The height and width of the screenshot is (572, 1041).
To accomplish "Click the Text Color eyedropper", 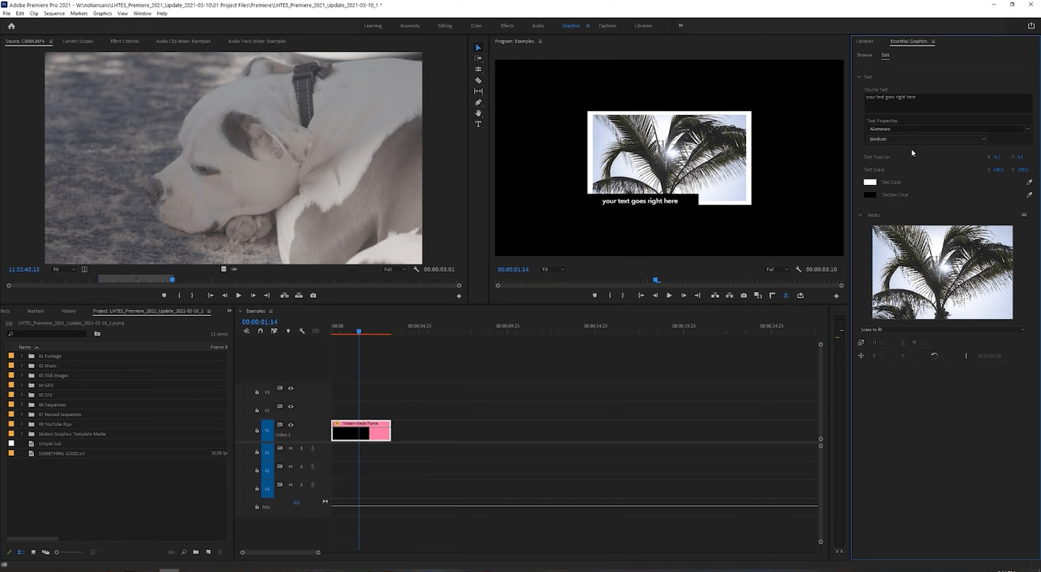I will coord(1030,182).
